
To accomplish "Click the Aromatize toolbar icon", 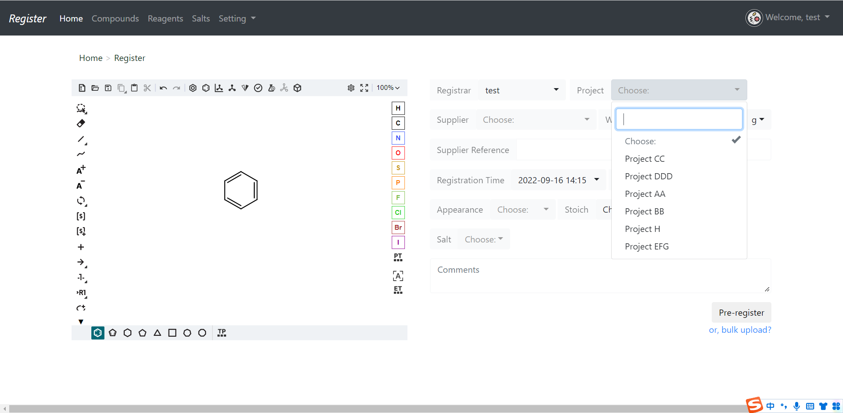I will pos(193,88).
